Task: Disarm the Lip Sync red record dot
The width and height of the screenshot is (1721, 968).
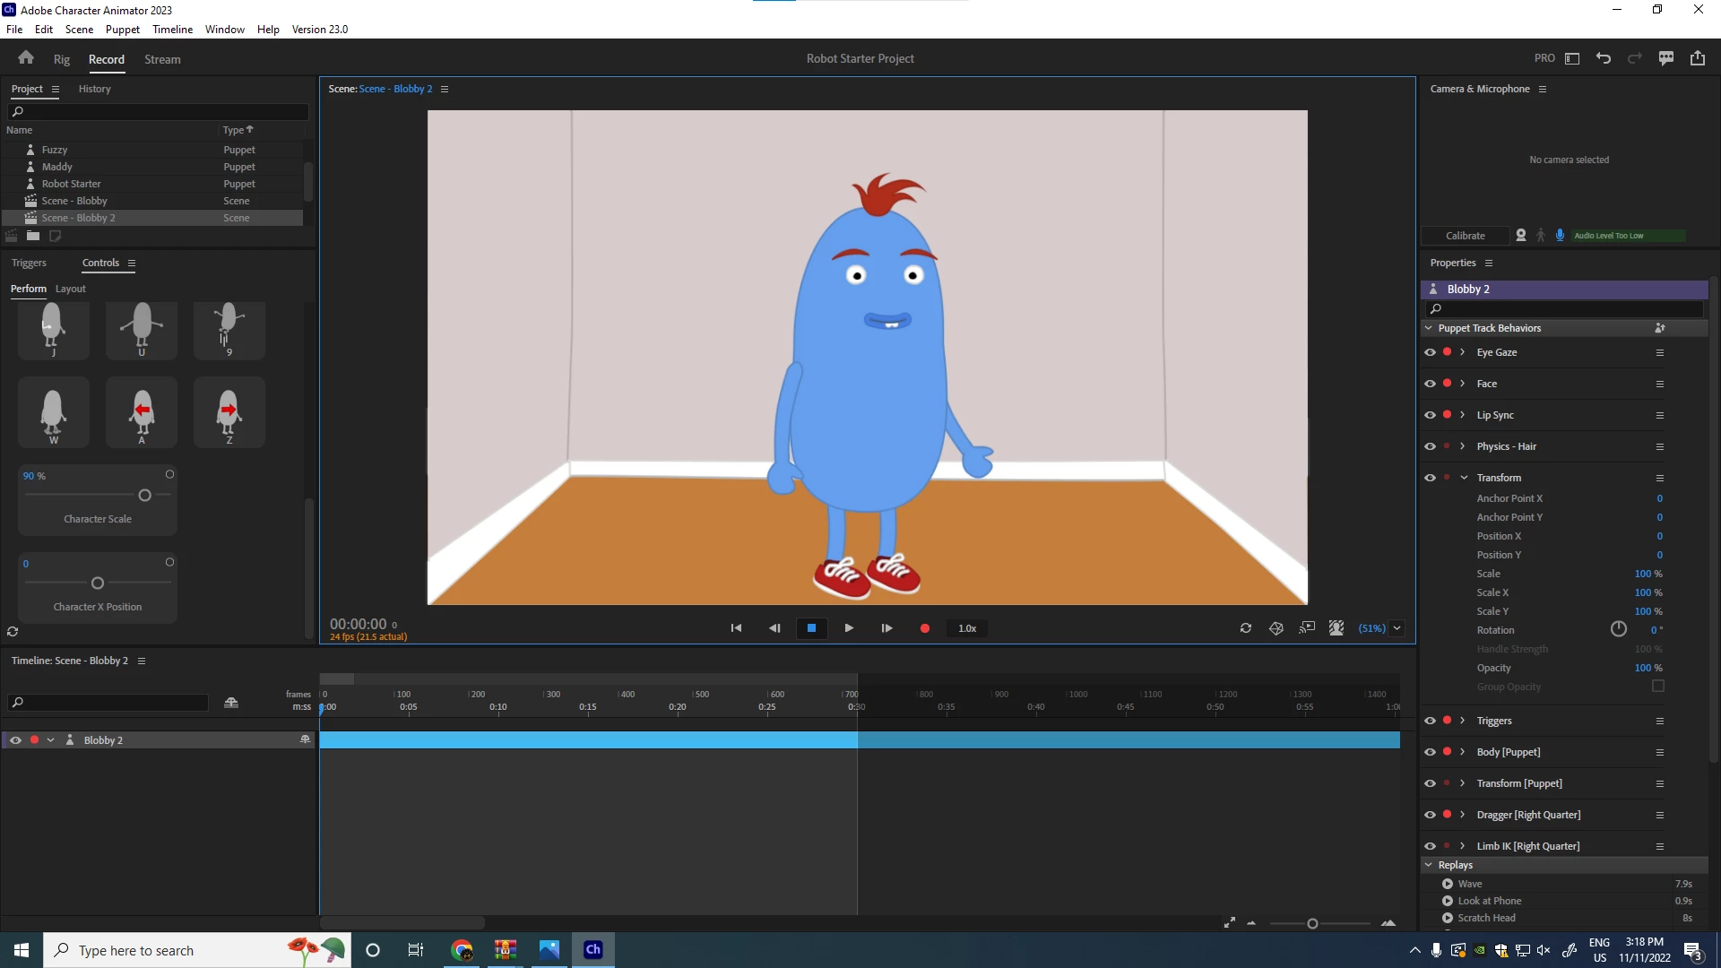Action: [x=1447, y=415]
